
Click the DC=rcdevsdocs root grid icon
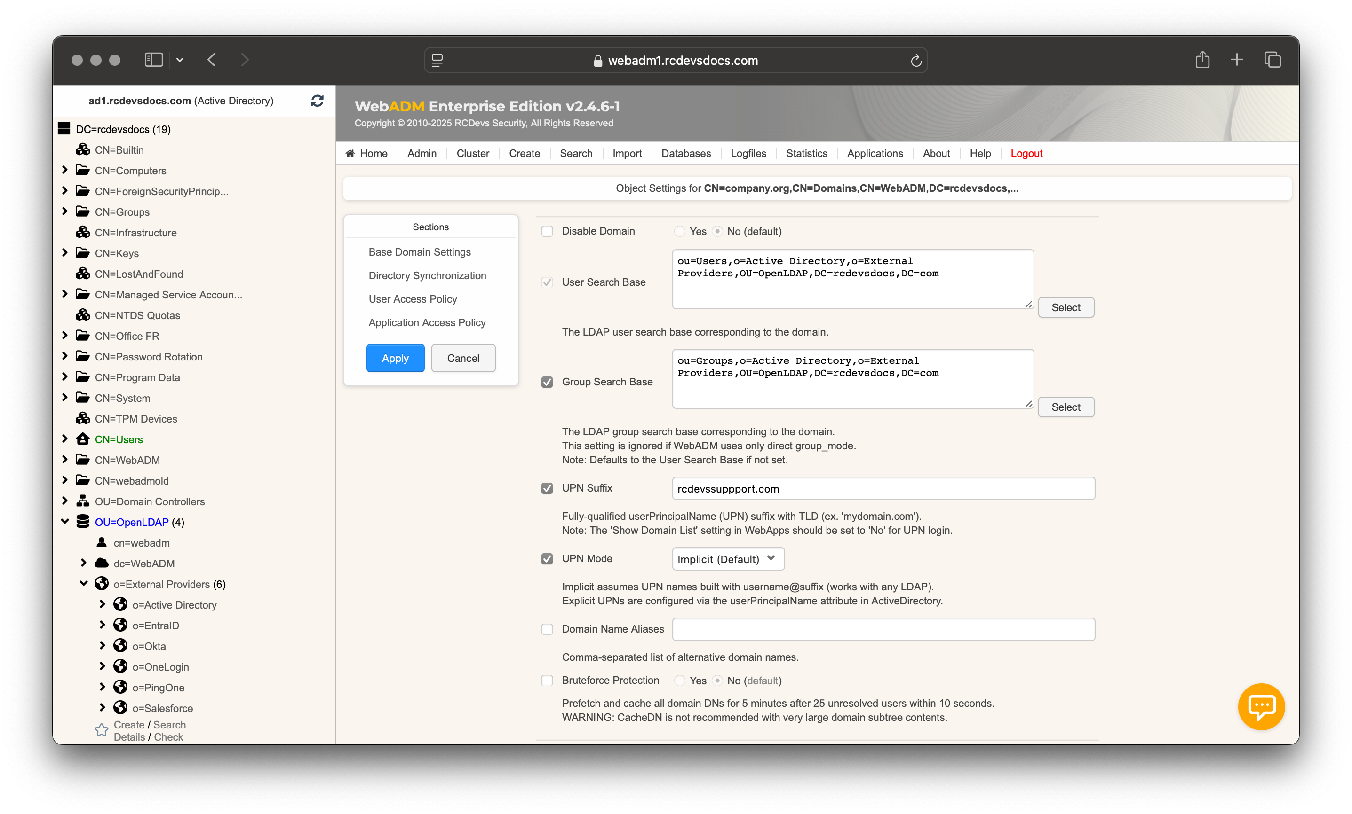[x=64, y=129]
